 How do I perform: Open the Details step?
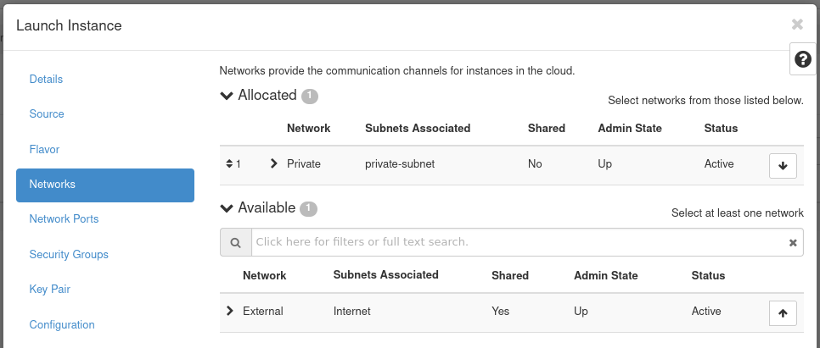[46, 79]
